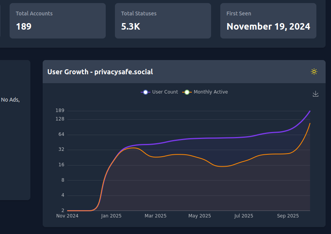Click the Total Statuses card label
Viewport: 331px width, 234px height.
(139, 13)
